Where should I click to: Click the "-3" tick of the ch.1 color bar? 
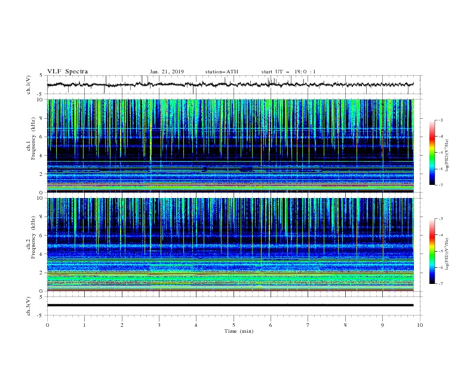[x=441, y=120]
